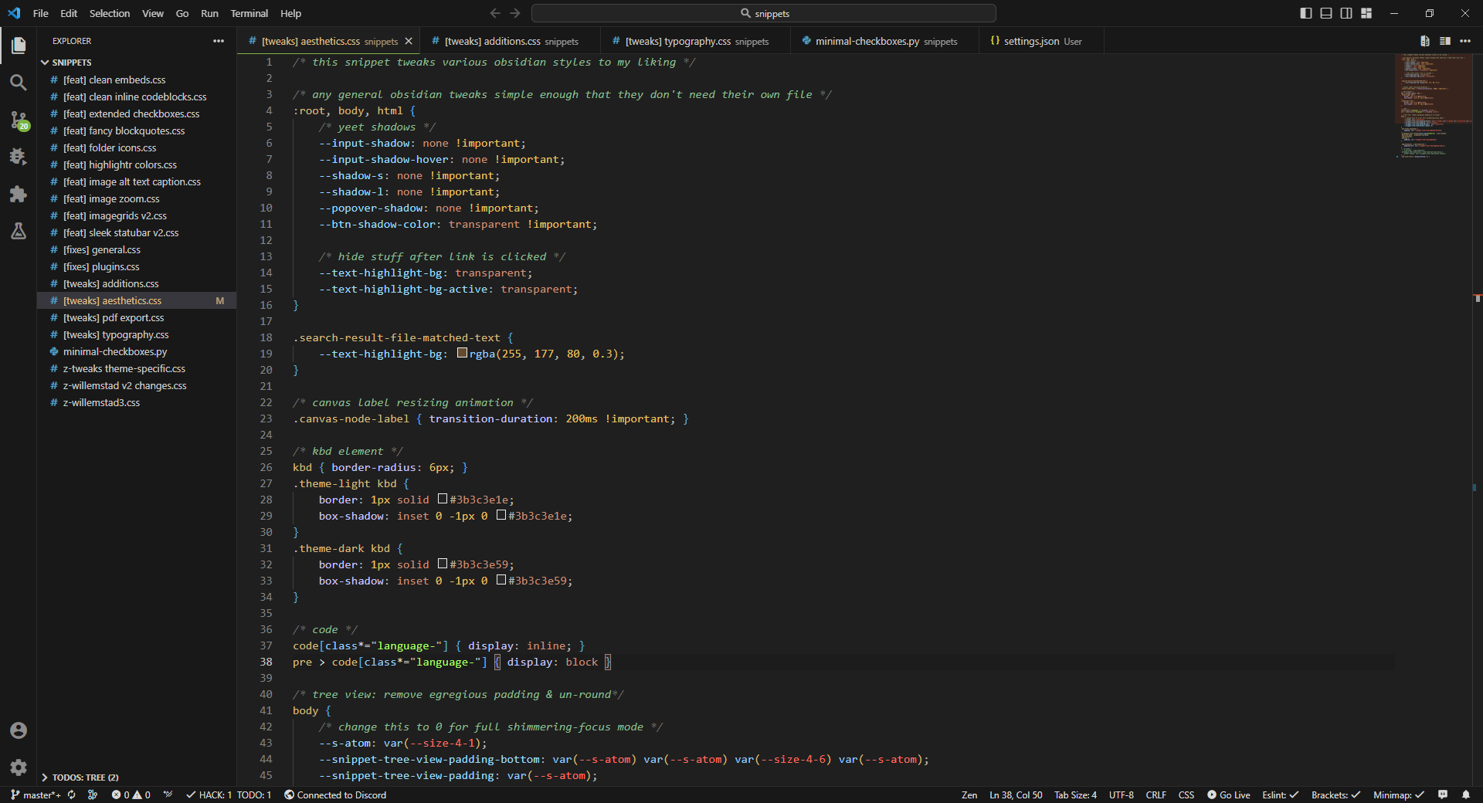Viewport: 1483px width, 803px height.
Task: Open the File menu
Action: (x=41, y=13)
